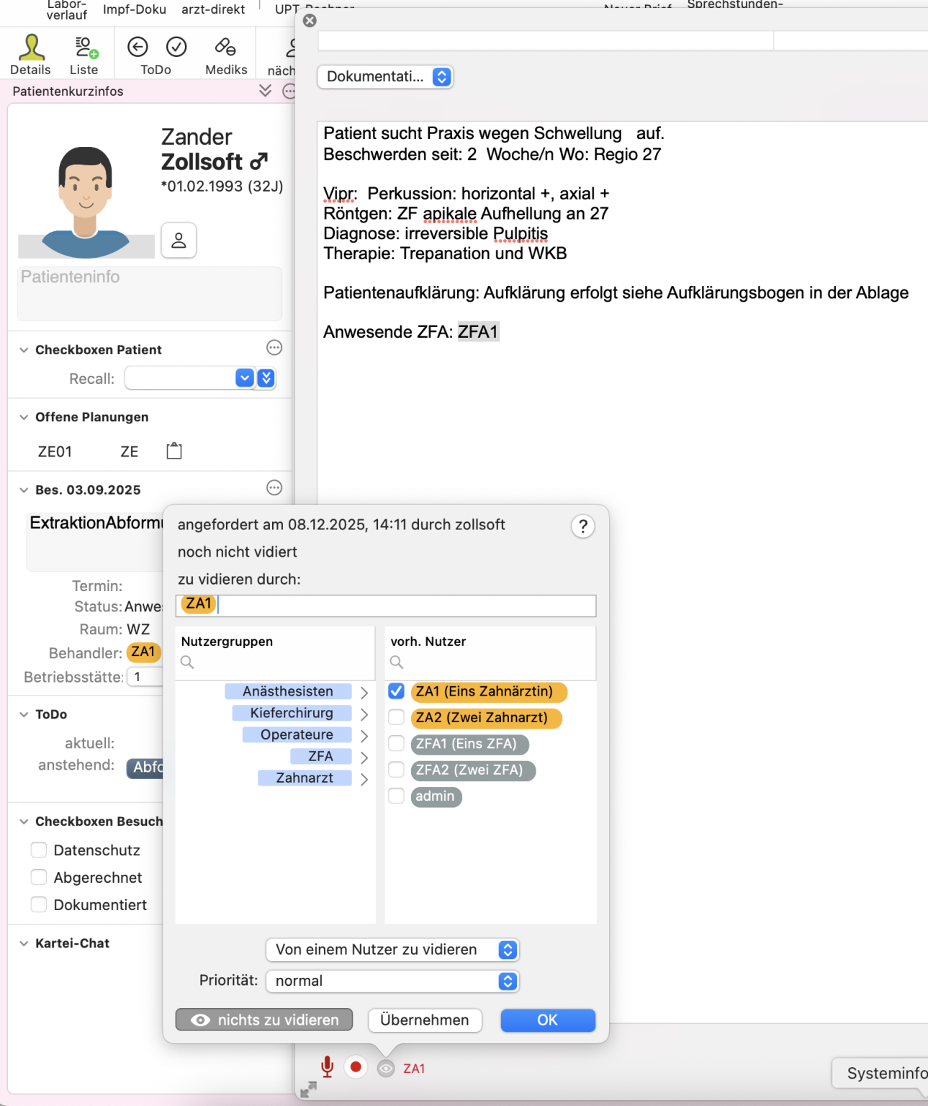Open 'Von einem Nutzer zu vidieren' dropdown

coord(392,950)
